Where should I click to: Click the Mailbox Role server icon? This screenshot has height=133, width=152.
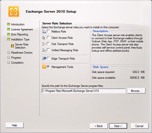44,31
